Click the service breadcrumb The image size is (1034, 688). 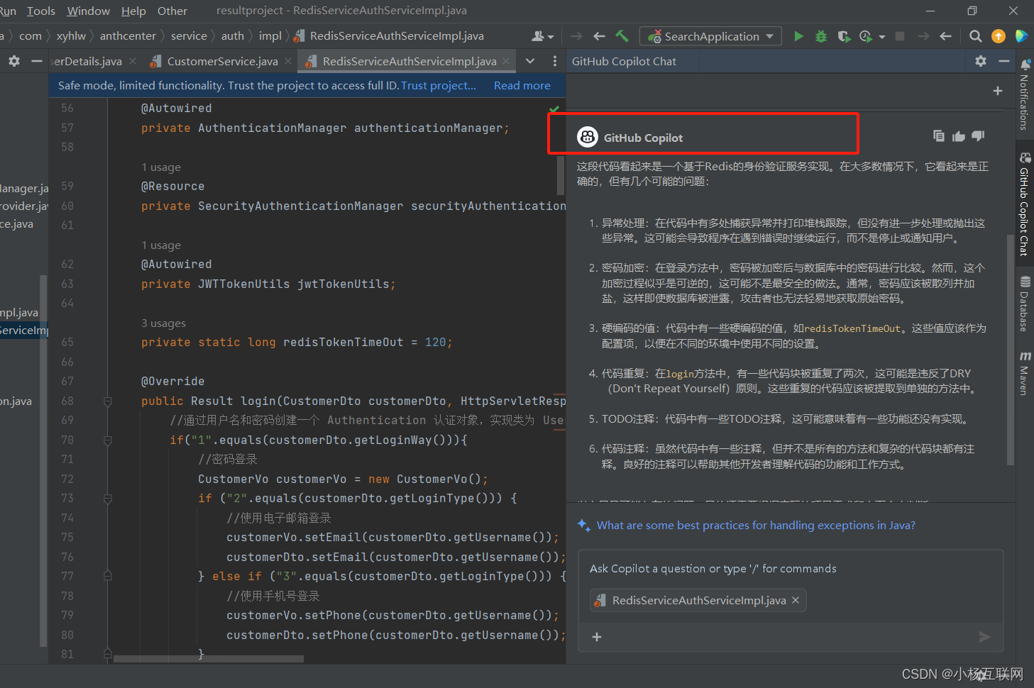pyautogui.click(x=189, y=36)
